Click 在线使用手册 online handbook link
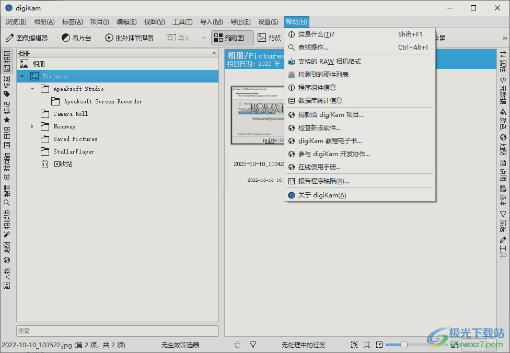This screenshot has width=510, height=353. [319, 167]
